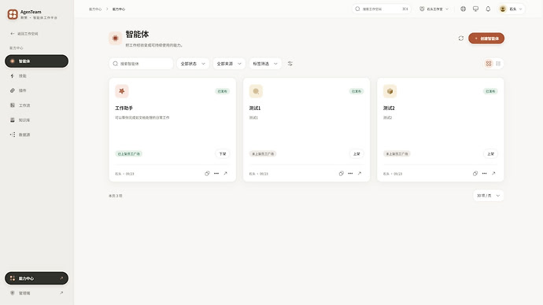543x305 pixels.
Task: Open 技能 in the sidebar
Action: [36, 75]
